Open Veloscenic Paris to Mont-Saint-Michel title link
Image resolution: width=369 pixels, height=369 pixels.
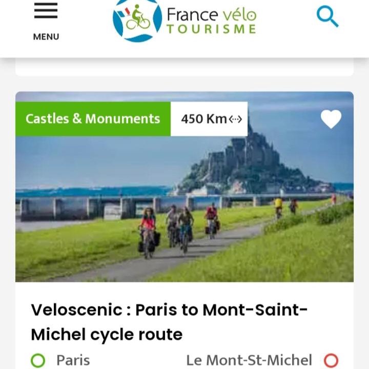pos(169,322)
